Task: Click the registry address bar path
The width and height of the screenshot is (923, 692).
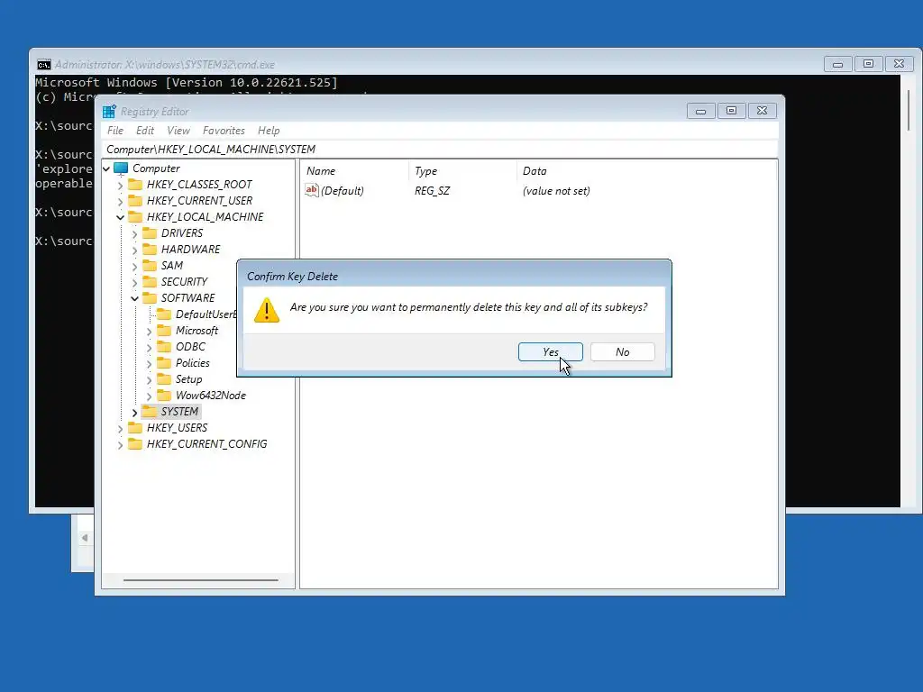Action: tap(442, 150)
